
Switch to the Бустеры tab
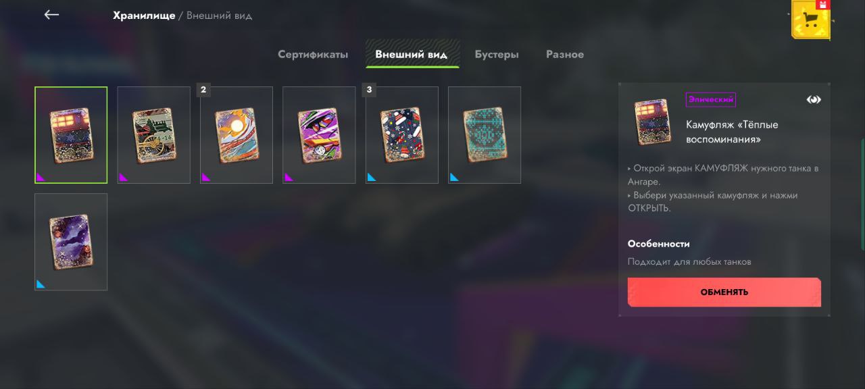(x=497, y=54)
